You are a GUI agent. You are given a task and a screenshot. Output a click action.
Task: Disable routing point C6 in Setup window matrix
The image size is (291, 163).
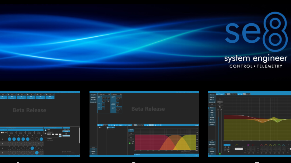tap(32, 148)
